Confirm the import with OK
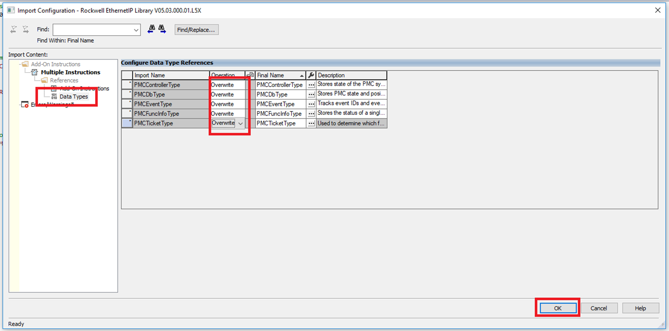 [557, 308]
